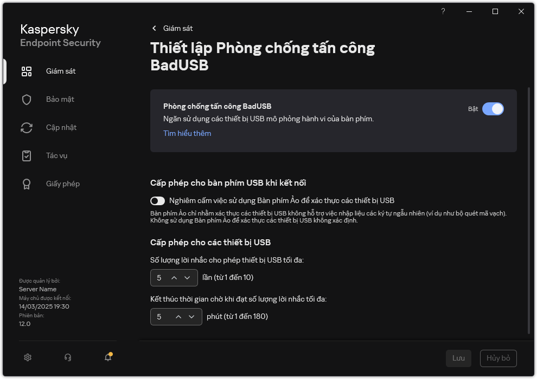Increase the maximum USB prompts count
This screenshot has width=537, height=379.
pos(174,278)
